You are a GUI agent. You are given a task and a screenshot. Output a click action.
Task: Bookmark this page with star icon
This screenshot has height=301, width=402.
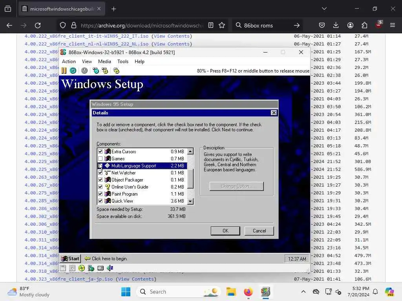(x=222, y=25)
